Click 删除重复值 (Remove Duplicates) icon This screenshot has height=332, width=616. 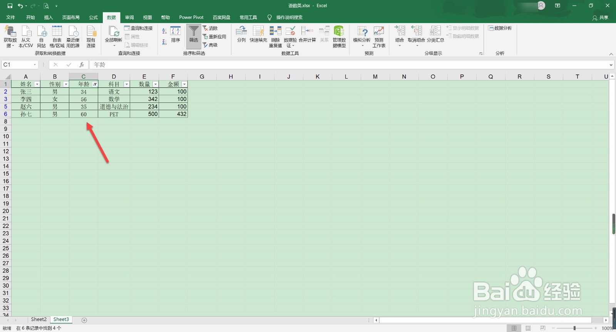click(x=275, y=37)
